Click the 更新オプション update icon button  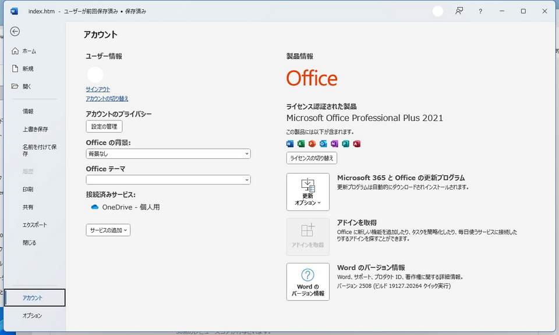point(307,191)
